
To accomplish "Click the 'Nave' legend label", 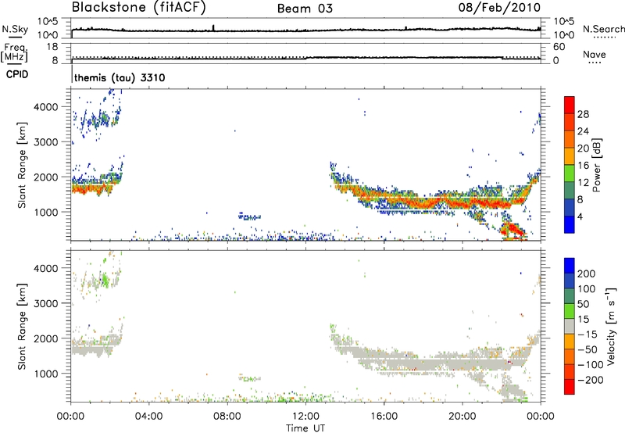I will tap(595, 55).
